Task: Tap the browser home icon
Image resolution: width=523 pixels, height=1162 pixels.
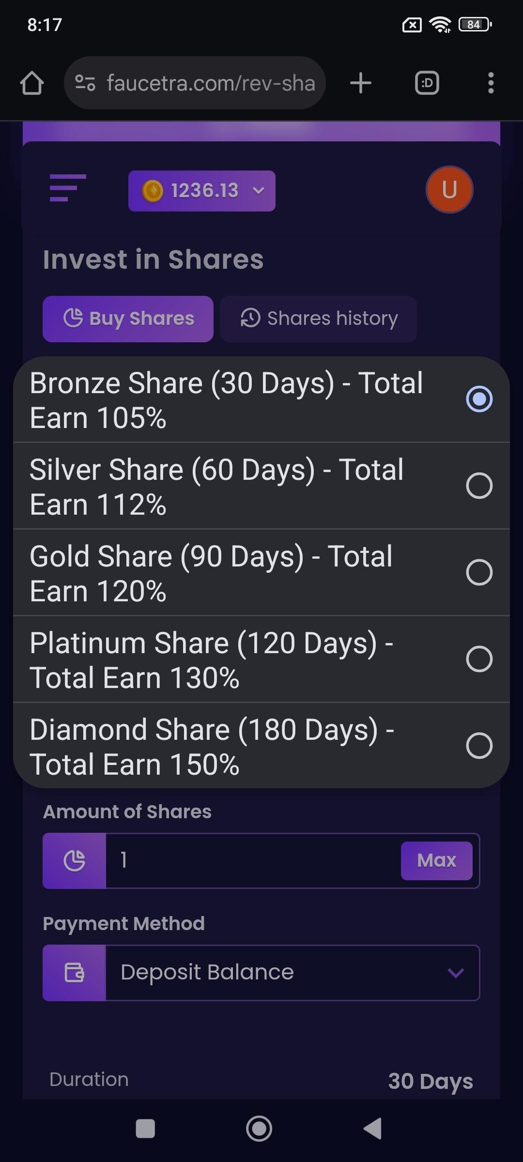Action: pos(32,83)
